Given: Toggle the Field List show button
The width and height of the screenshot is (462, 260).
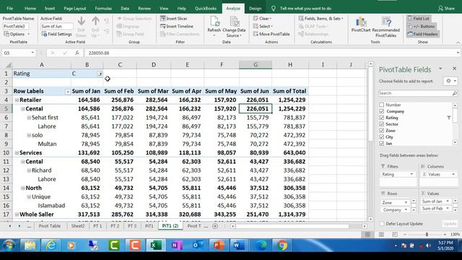Looking at the screenshot, I should click(x=418, y=18).
